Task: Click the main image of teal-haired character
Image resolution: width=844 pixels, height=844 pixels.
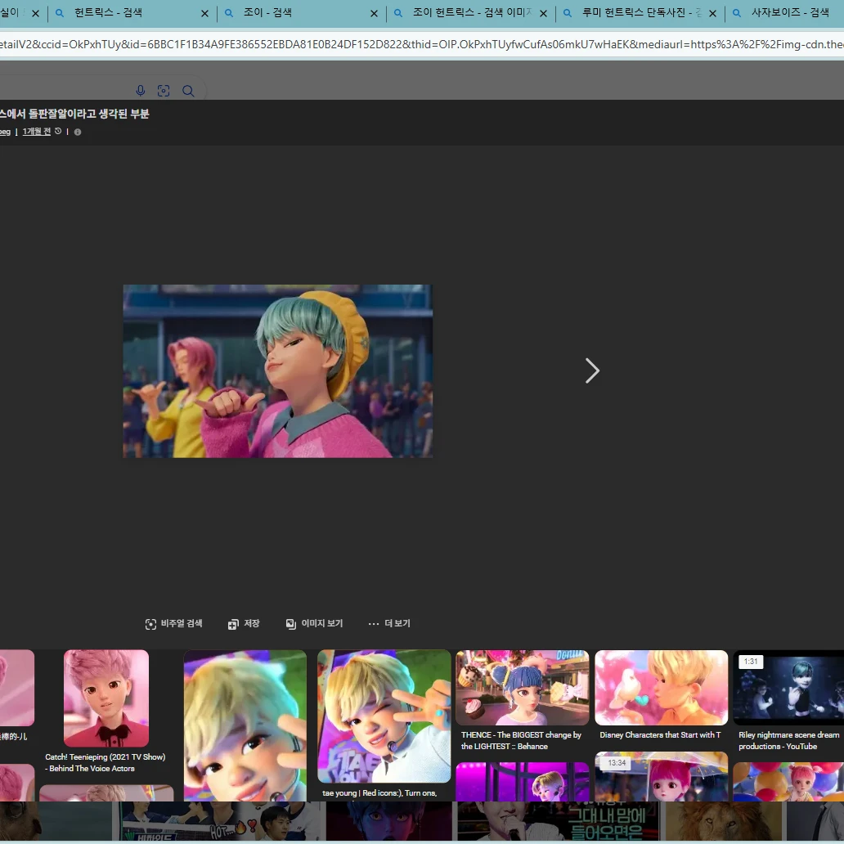Action: 278,370
